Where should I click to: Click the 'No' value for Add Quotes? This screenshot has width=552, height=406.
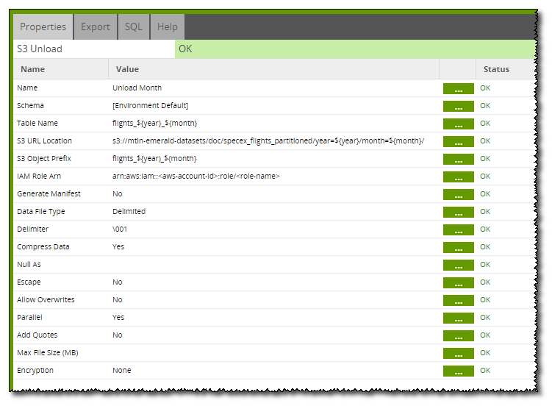click(117, 335)
